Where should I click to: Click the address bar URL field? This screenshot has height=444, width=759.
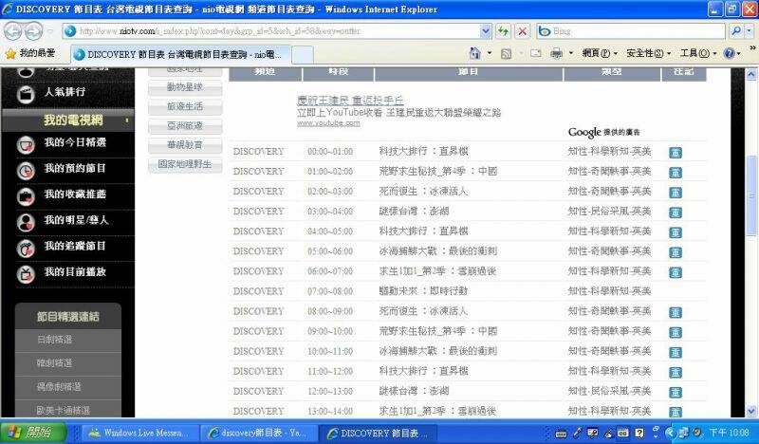pos(278,31)
